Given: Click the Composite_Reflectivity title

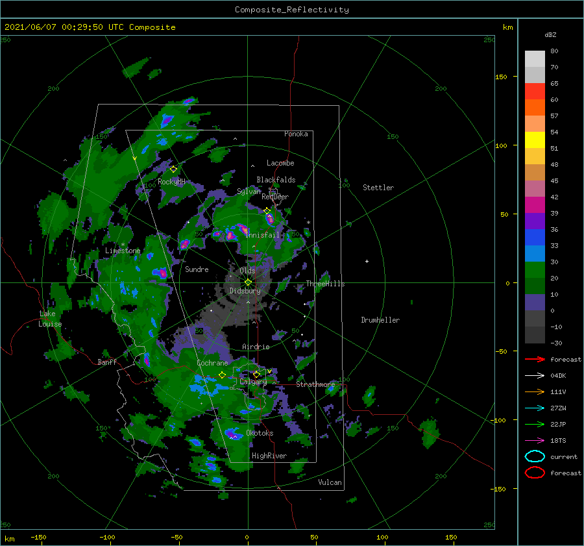Looking at the screenshot, I should (x=292, y=10).
